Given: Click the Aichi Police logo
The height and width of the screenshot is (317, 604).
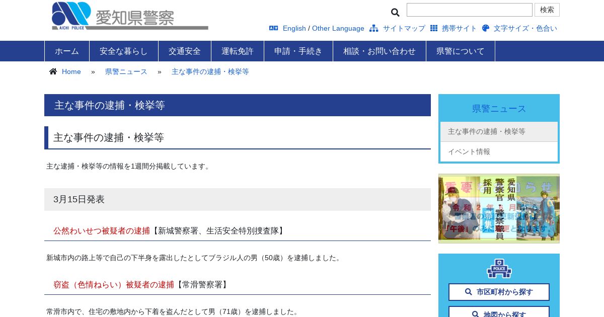Looking at the screenshot, I should 130,16.
